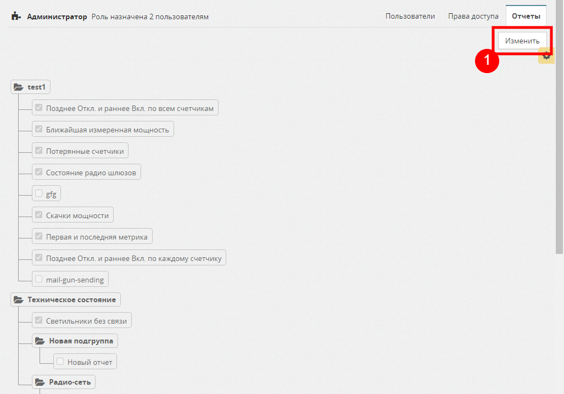Image resolution: width=564 pixels, height=394 pixels.
Task: Open the gear settings icon
Action: click(546, 56)
